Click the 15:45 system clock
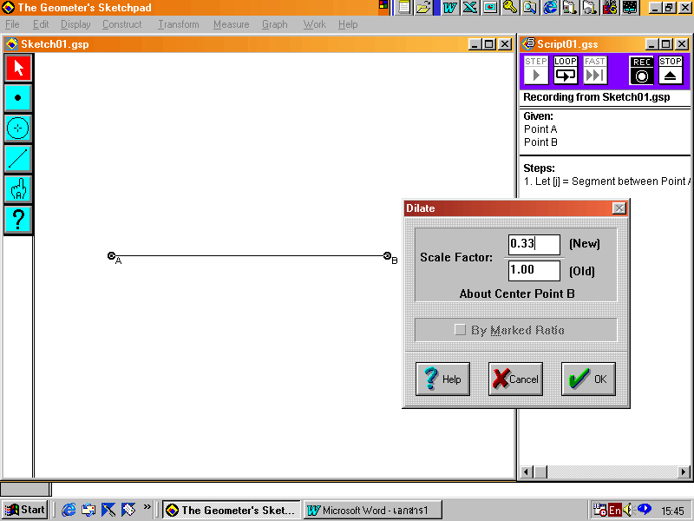This screenshot has height=521, width=694. click(x=673, y=511)
